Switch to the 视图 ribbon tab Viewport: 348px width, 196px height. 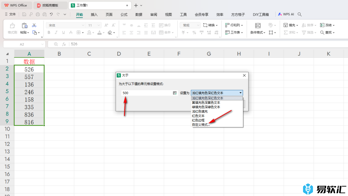pyautogui.click(x=169, y=15)
